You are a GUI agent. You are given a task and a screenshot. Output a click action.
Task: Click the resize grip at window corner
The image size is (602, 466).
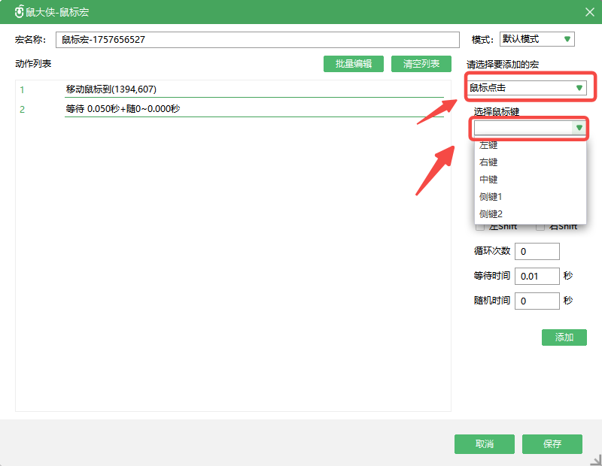(x=595, y=459)
